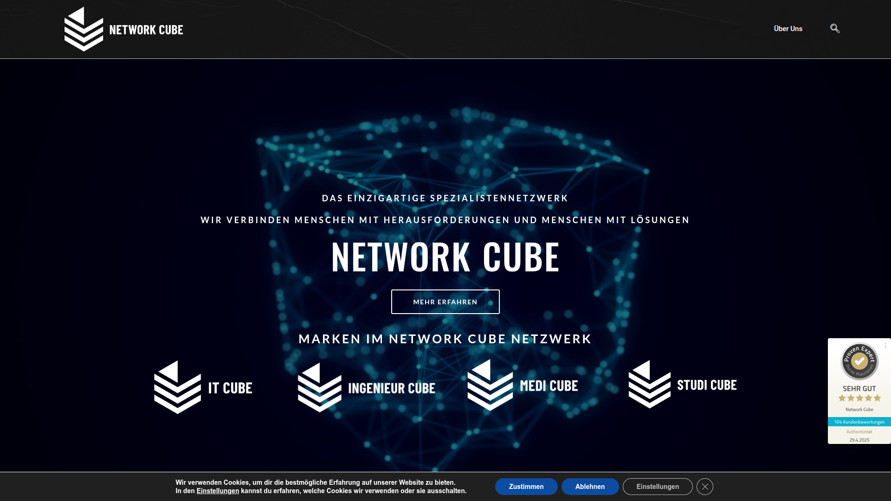Open the Ingenieur Cube brand logo
This screenshot has width=891, height=501.
(x=367, y=387)
